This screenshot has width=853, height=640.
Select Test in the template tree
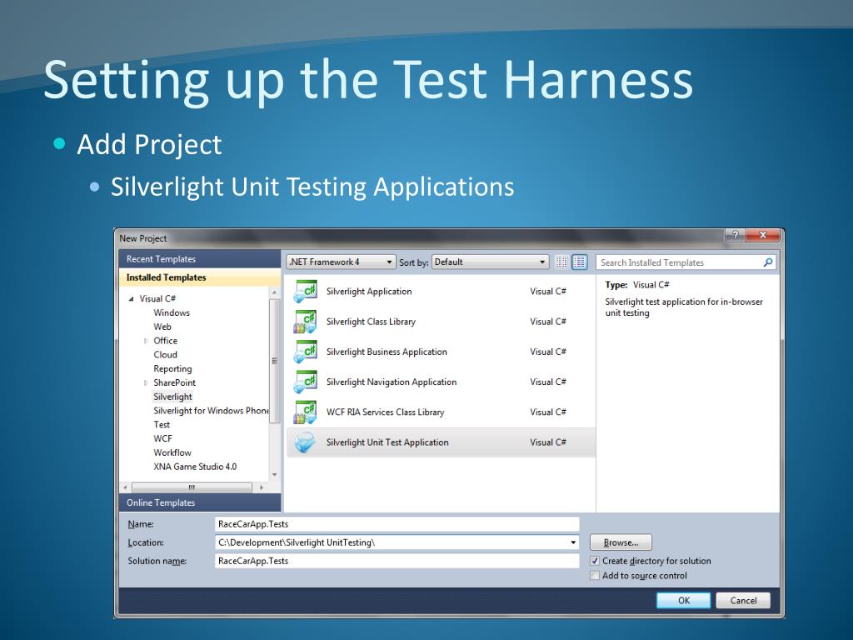(x=162, y=424)
